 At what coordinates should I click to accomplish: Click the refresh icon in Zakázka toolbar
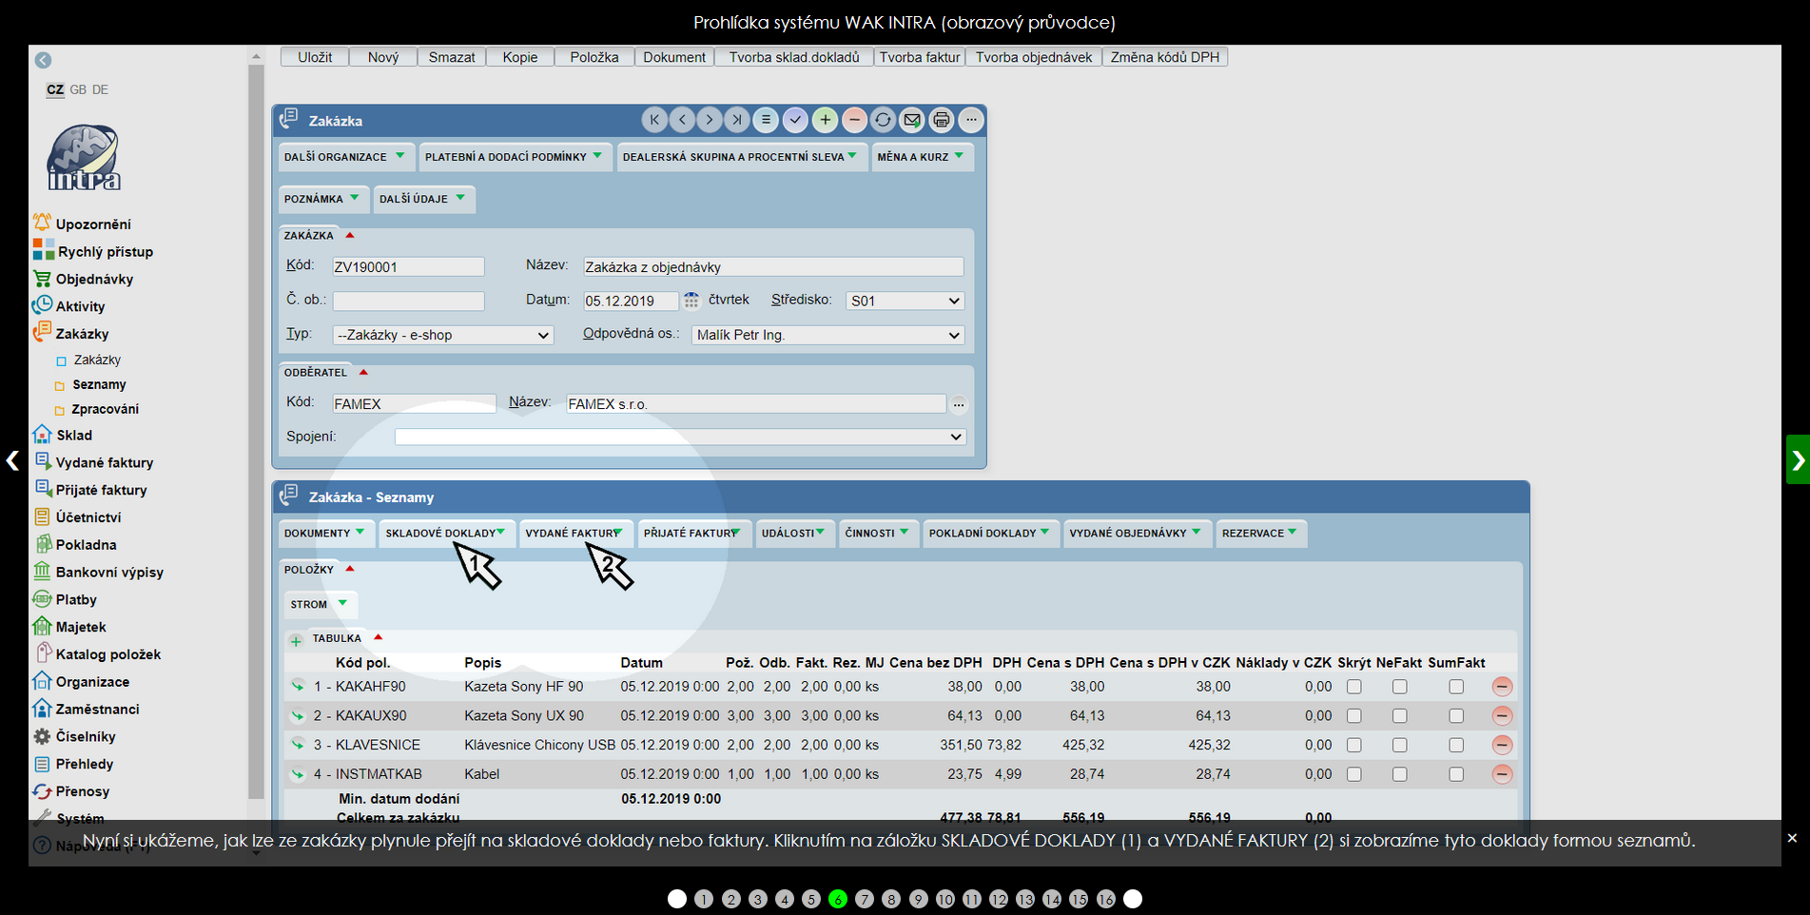pyautogui.click(x=883, y=120)
